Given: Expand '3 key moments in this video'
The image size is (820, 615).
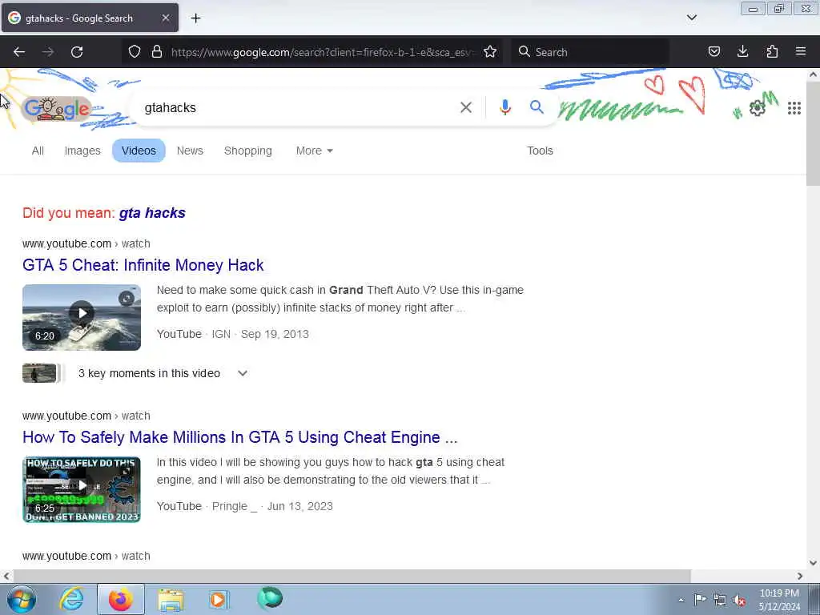Looking at the screenshot, I should [163, 373].
